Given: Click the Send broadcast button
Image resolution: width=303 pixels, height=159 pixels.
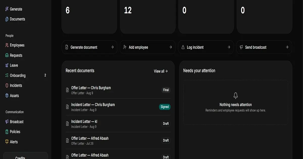Looking at the screenshot, I should click(x=264, y=47).
